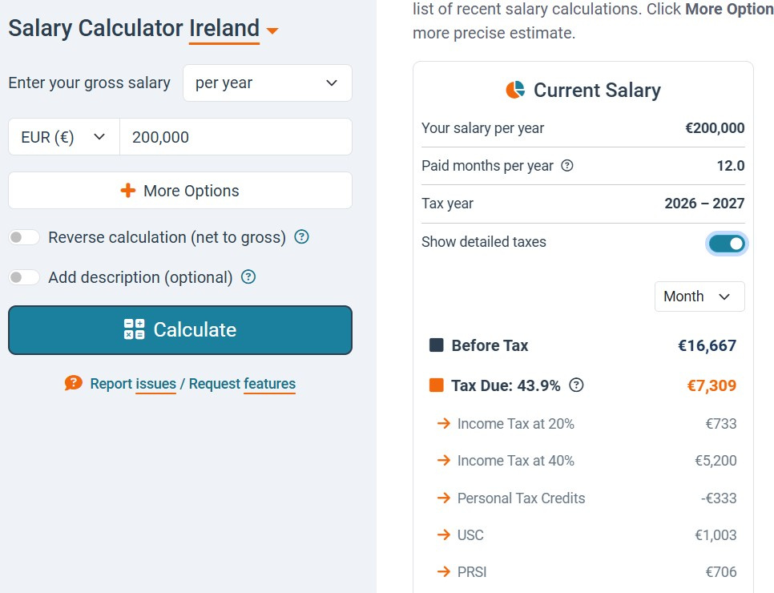774x593 pixels.
Task: Turn on Add description toggle
Action: point(24,277)
